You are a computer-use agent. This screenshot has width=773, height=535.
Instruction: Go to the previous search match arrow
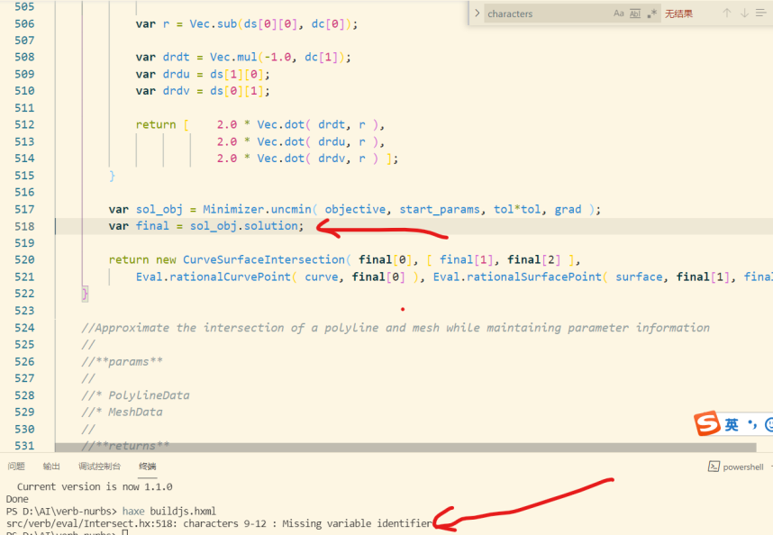[x=726, y=13]
